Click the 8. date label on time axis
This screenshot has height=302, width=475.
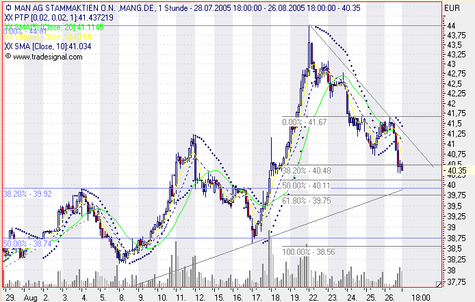[122, 297]
